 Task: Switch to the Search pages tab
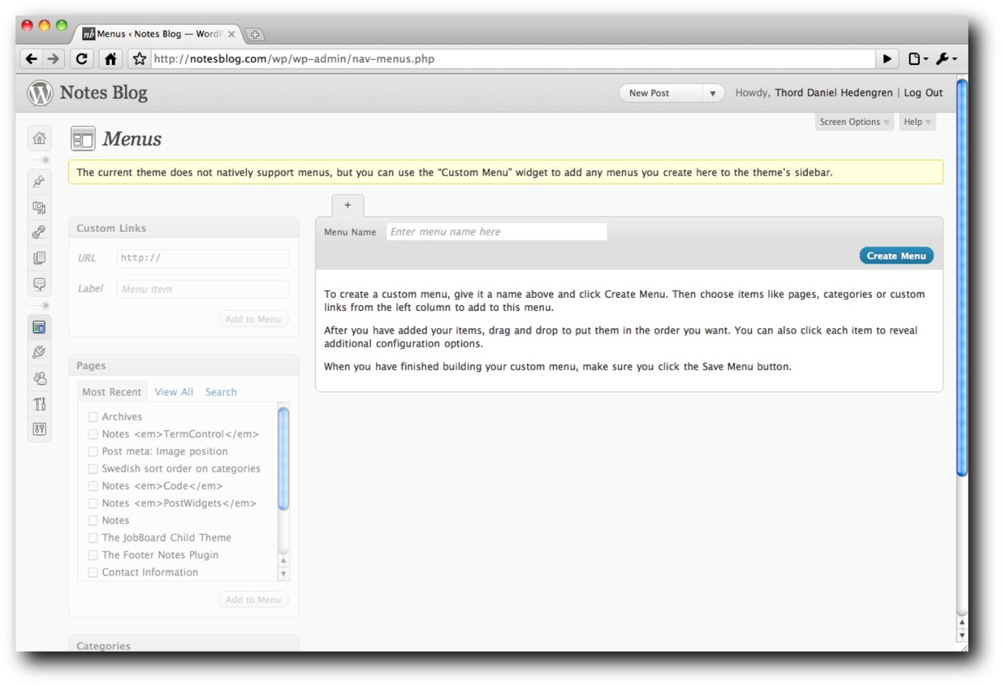pos(221,392)
